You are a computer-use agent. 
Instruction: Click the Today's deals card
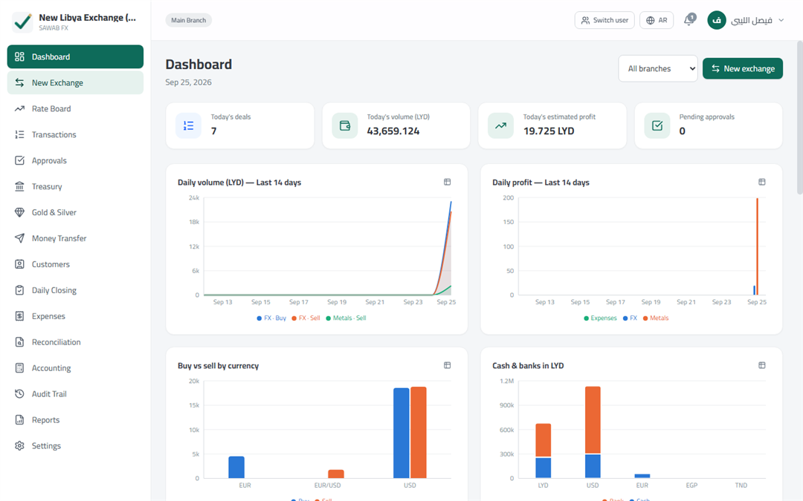pos(239,125)
